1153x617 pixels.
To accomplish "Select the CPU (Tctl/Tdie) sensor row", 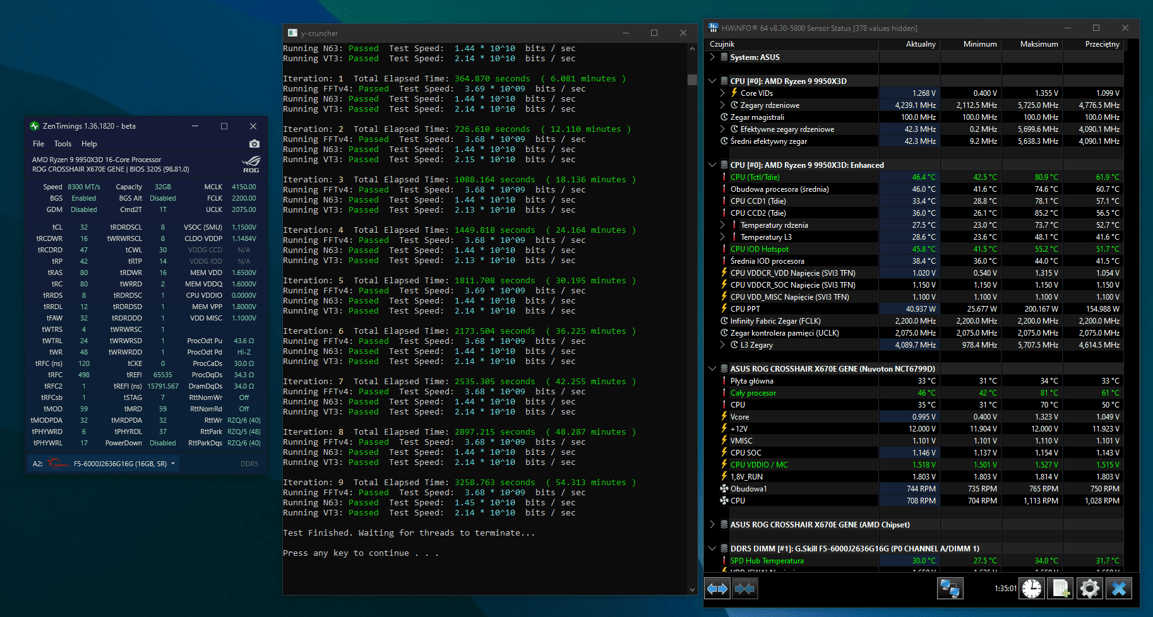I will point(914,177).
